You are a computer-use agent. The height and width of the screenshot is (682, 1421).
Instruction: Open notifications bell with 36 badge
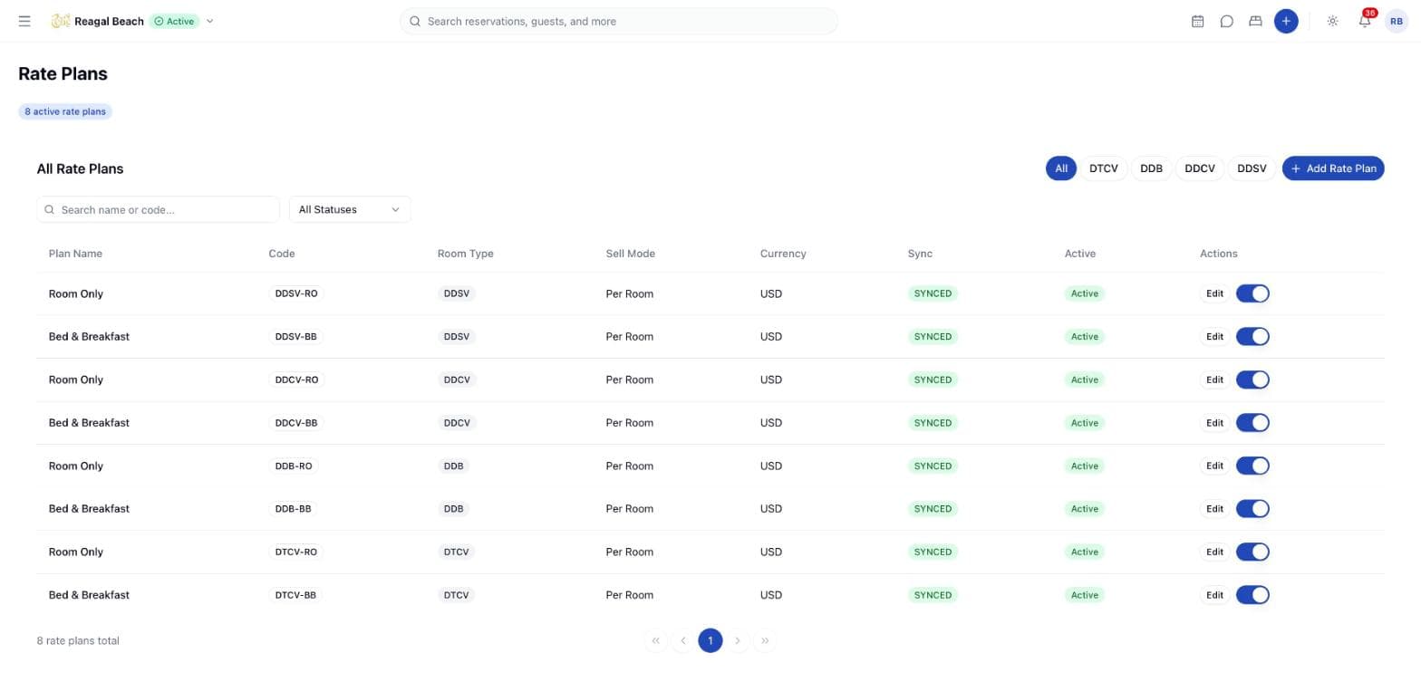click(1365, 20)
